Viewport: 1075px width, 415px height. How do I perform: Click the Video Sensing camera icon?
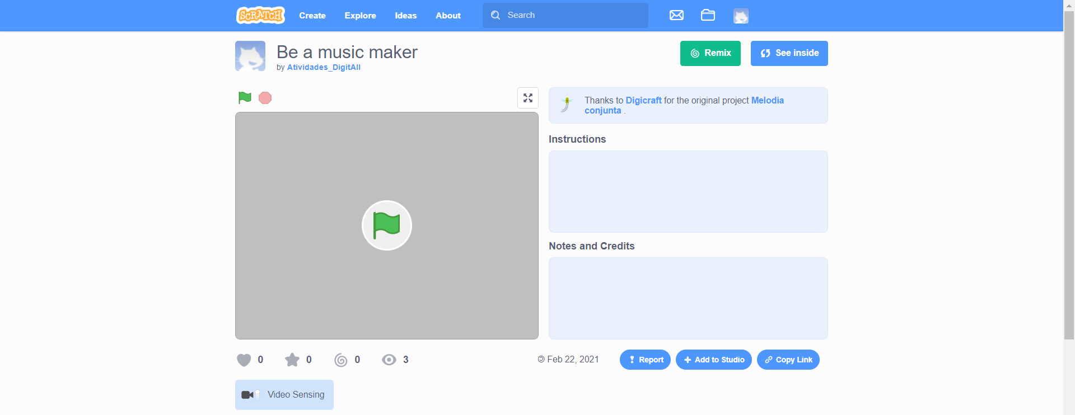250,395
